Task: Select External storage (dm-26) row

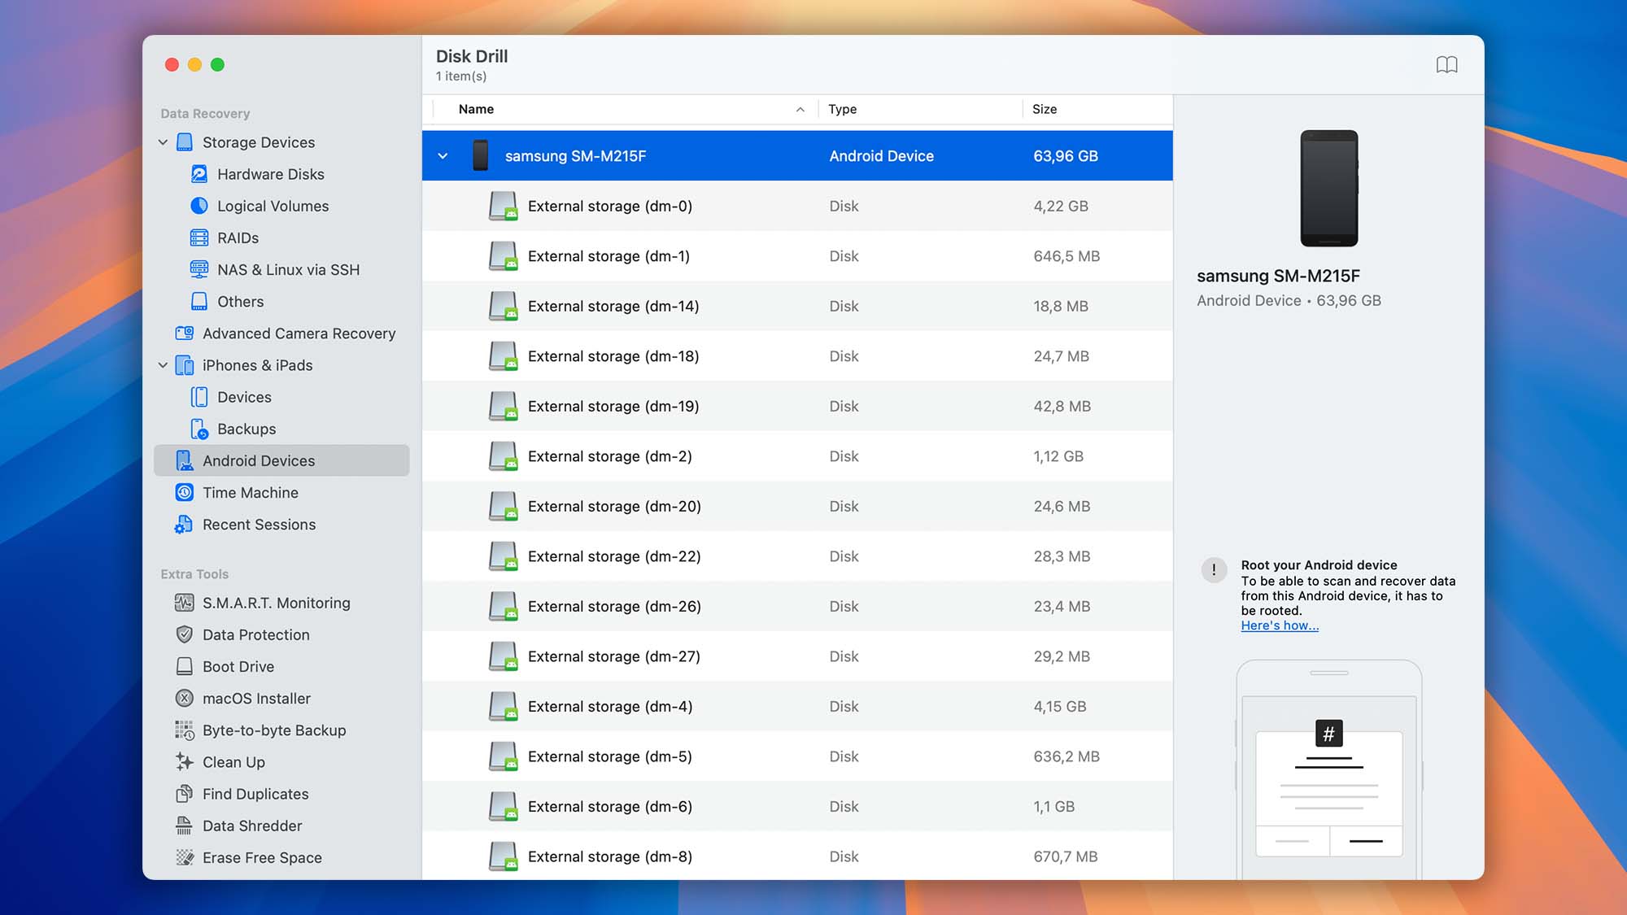Action: point(797,606)
